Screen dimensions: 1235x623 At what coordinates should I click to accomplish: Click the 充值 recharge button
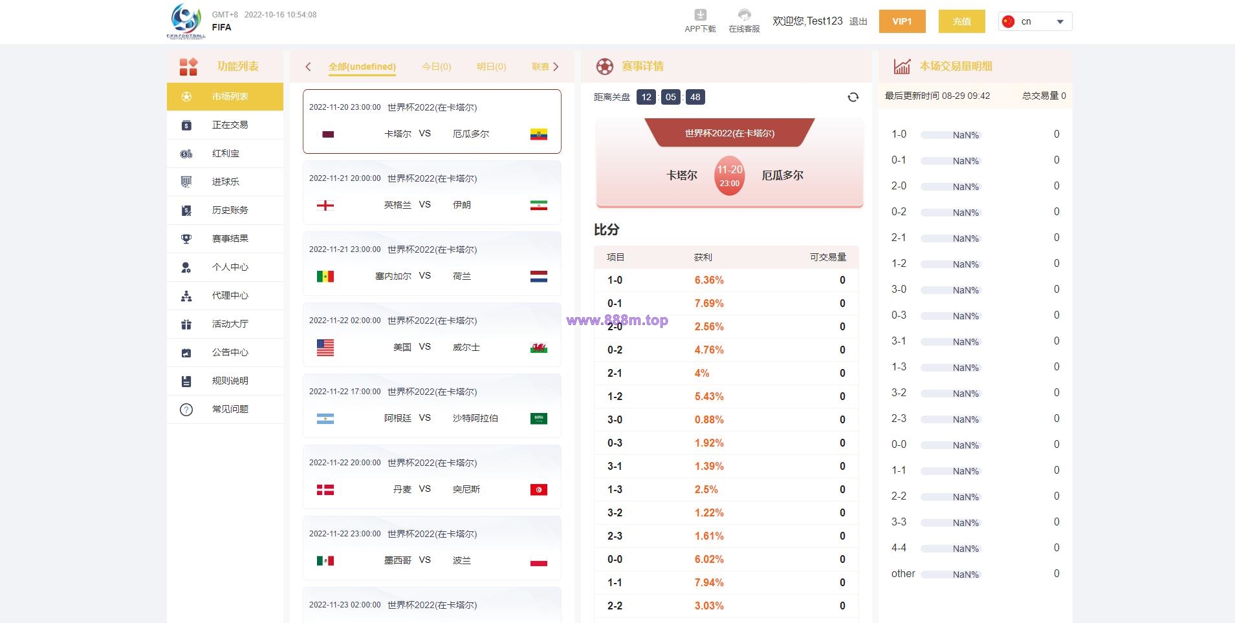[962, 21]
